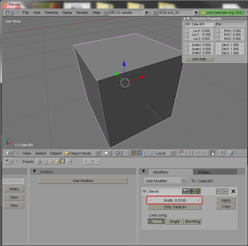
Task: Toggle Bevel modifier display in interactive view
Action: coord(191,191)
